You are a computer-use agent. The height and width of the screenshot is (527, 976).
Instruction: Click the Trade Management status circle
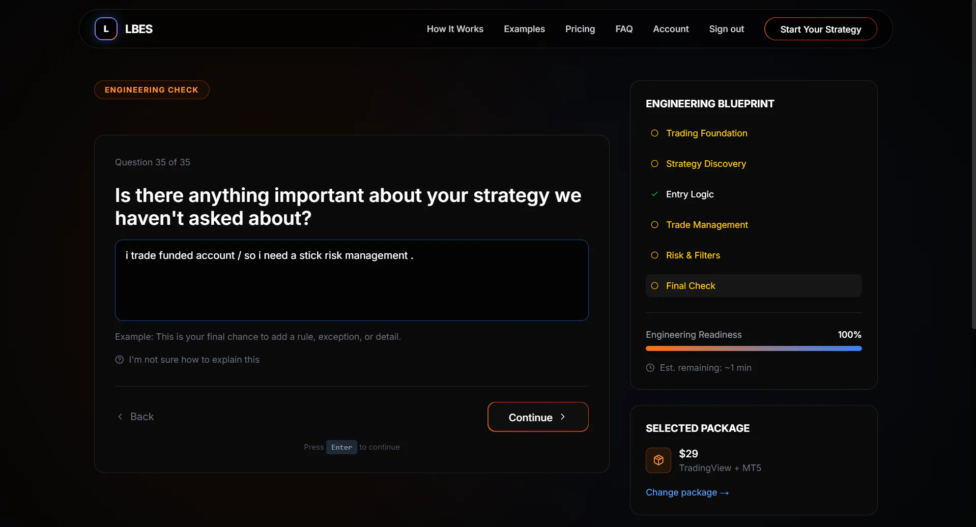tap(654, 225)
